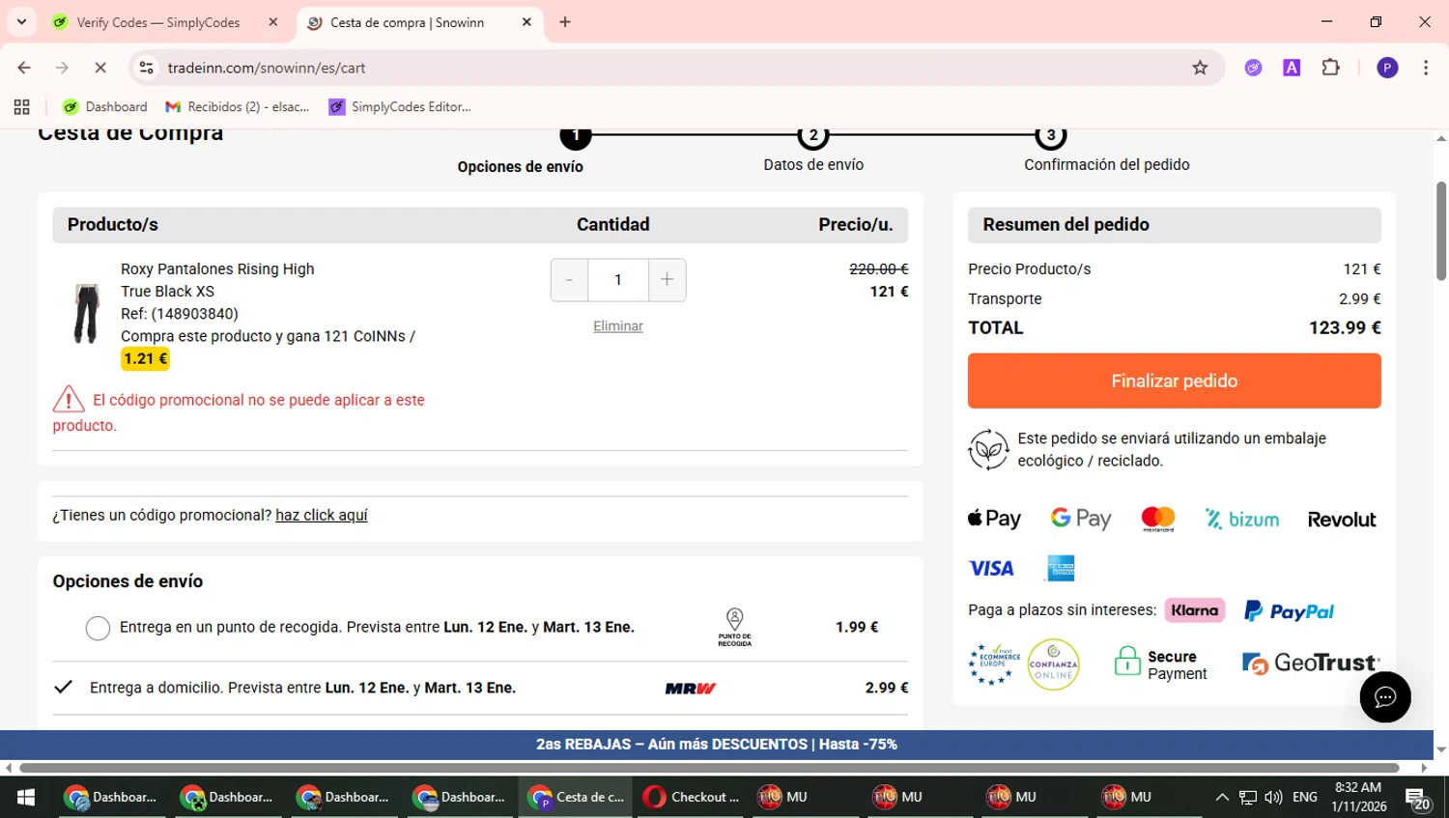Open Gmail Recibidos (2) bookmark
This screenshot has width=1449, height=818.
[x=238, y=107]
